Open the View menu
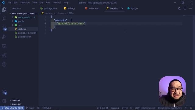The width and height of the screenshot is (195, 110). [34, 3]
